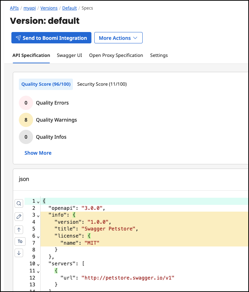Image resolution: width=249 pixels, height=292 pixels.
Task: Open the Open Proxy Specification tab
Action: coord(116,55)
